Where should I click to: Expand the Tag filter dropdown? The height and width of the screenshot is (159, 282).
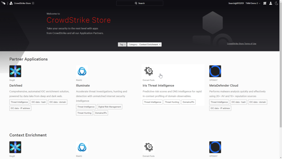pos(122,44)
